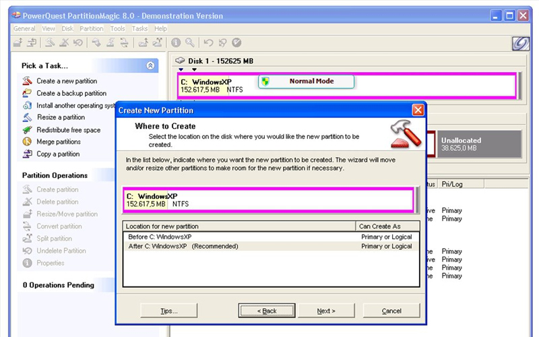Select Before C: WindowsXP location row
Image resolution: width=539 pixels, height=337 pixels.
[271, 237]
